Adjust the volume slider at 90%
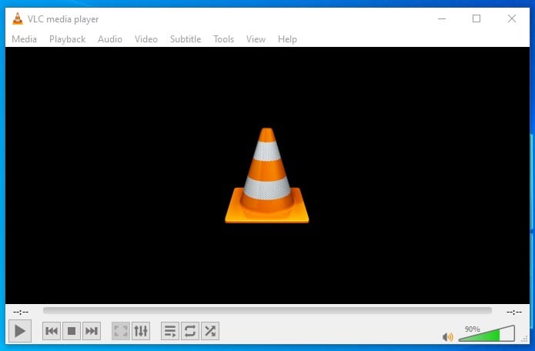This screenshot has width=535, height=351. pyautogui.click(x=487, y=333)
